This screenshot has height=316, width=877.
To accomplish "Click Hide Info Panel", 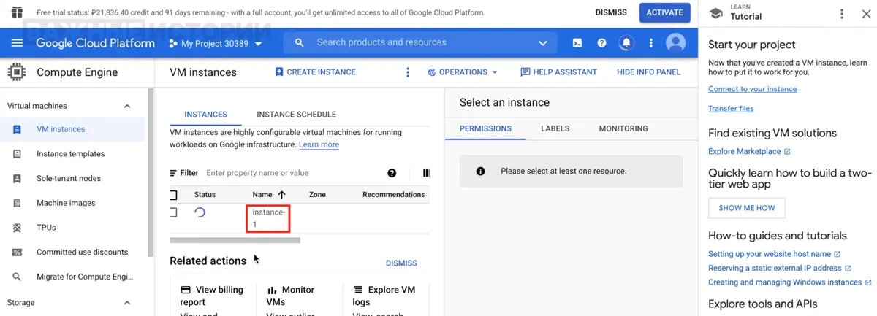I will [648, 72].
